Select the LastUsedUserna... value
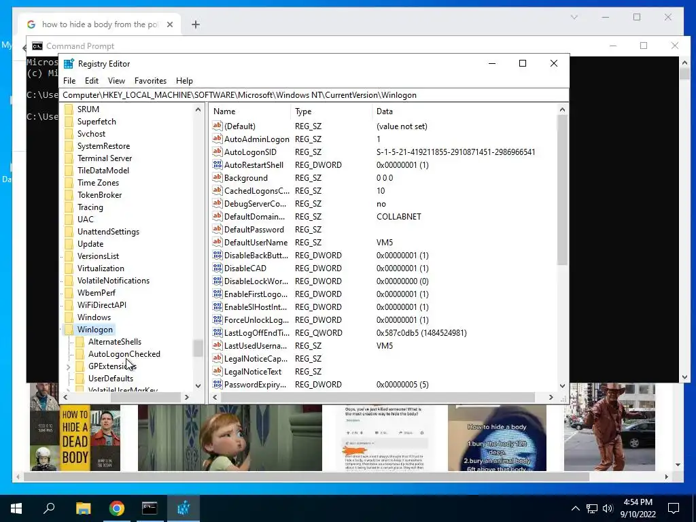Screen dimensions: 696x522 point(256,345)
